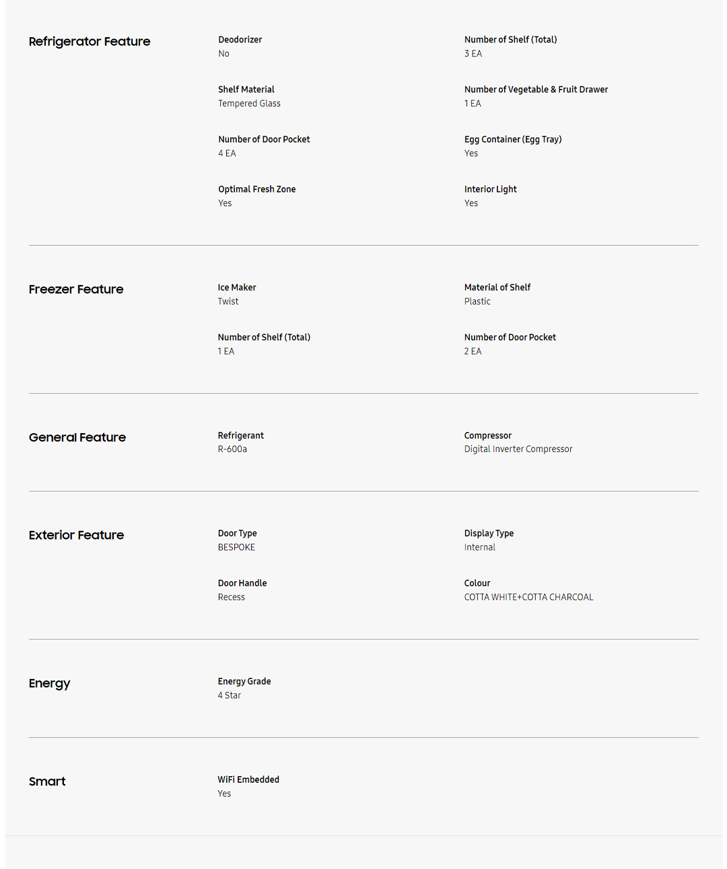Click the Freezer Feature section heading

[76, 290]
